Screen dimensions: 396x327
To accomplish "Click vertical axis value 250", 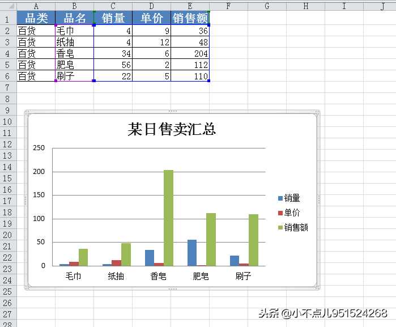I will pos(39,148).
